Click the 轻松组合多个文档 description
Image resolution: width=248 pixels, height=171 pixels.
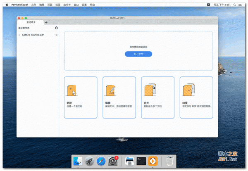pyautogui.click(x=153, y=107)
